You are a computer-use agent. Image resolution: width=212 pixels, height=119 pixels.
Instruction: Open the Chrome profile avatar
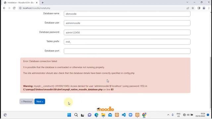point(204,8)
